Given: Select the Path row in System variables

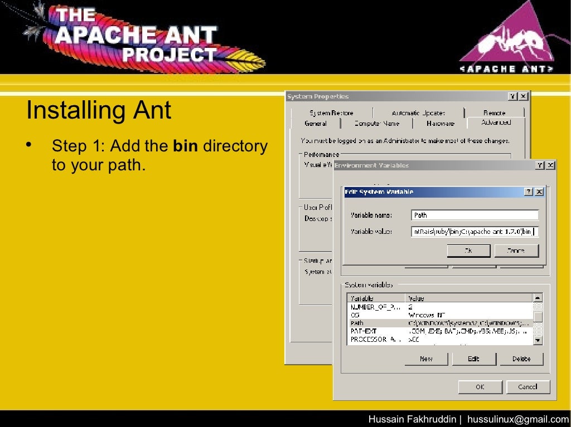Looking at the screenshot, I should click(x=440, y=323).
